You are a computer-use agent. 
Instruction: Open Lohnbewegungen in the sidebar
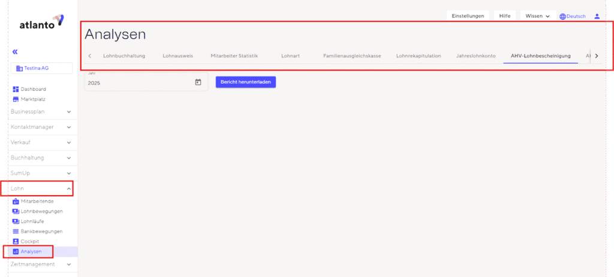pyautogui.click(x=41, y=211)
